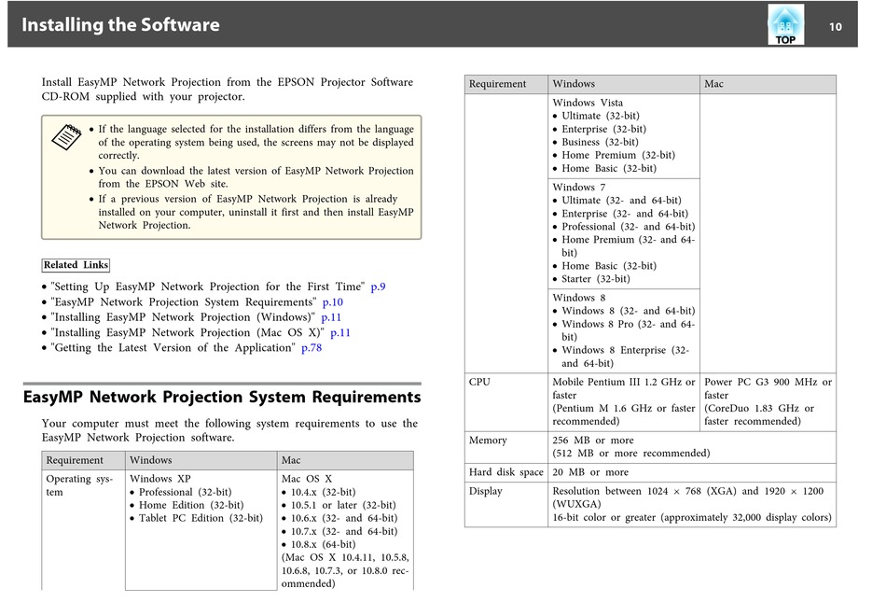Select "Windows 8" section title in table
886x616 pixels.
click(579, 298)
